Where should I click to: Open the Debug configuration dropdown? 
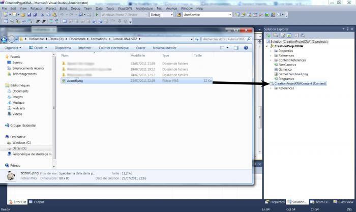[161, 15]
